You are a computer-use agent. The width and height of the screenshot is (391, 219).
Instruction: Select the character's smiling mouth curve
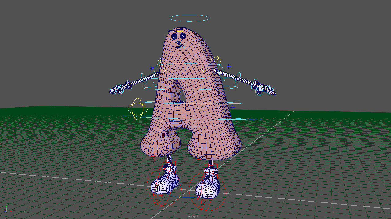[179, 47]
